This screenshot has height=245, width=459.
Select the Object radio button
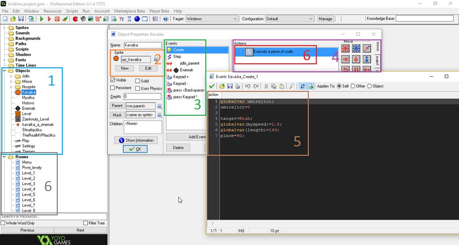tap(369, 86)
